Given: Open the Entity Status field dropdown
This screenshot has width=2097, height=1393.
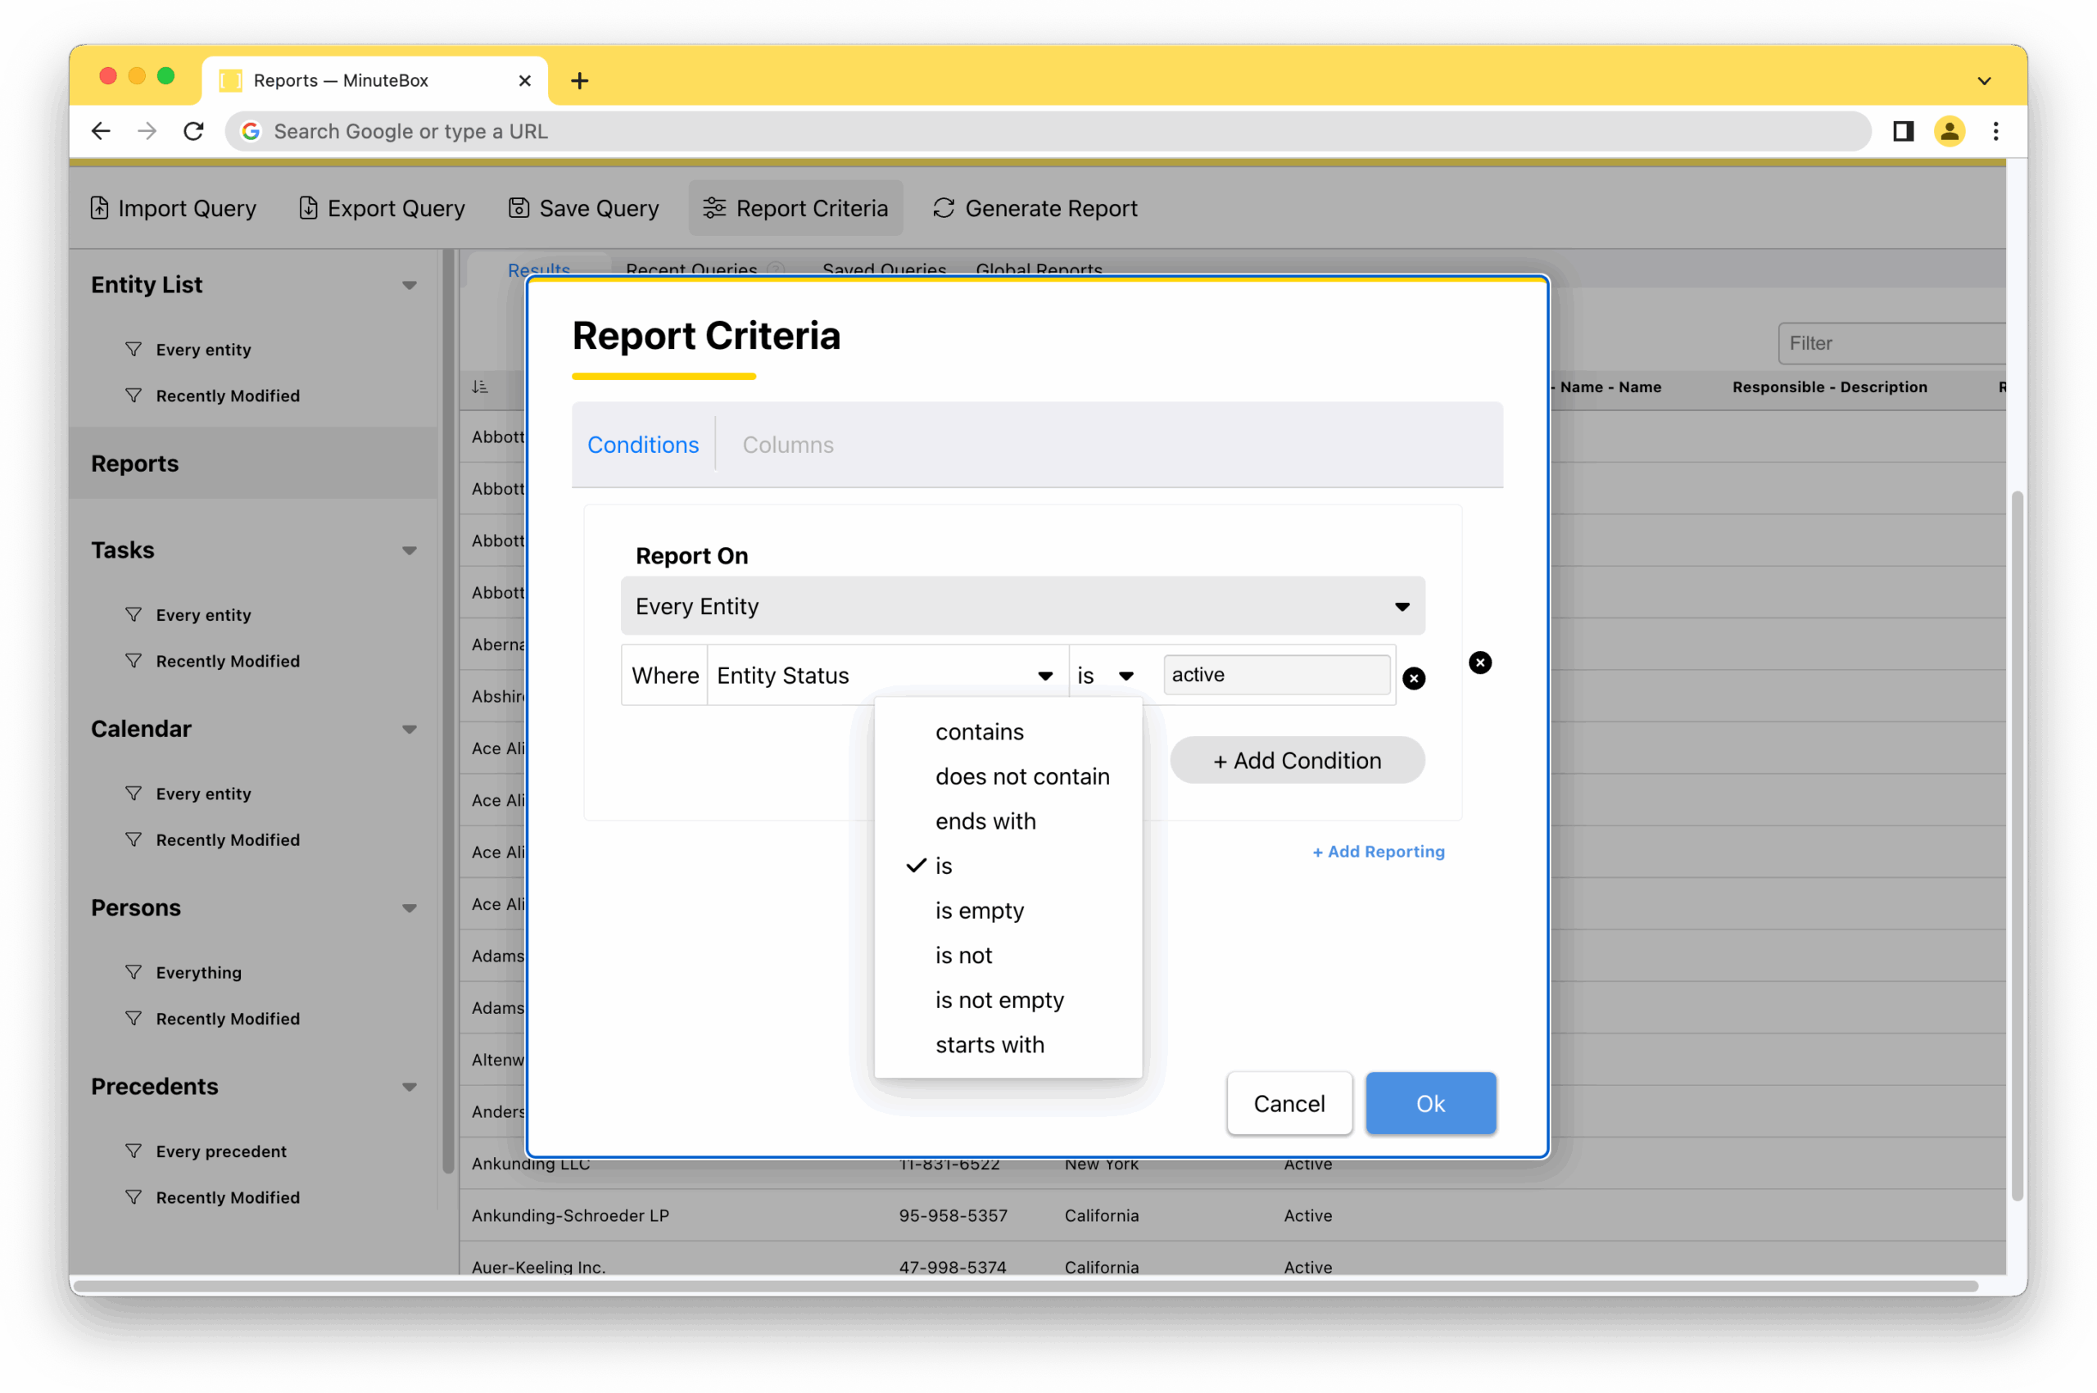Looking at the screenshot, I should coord(885,676).
